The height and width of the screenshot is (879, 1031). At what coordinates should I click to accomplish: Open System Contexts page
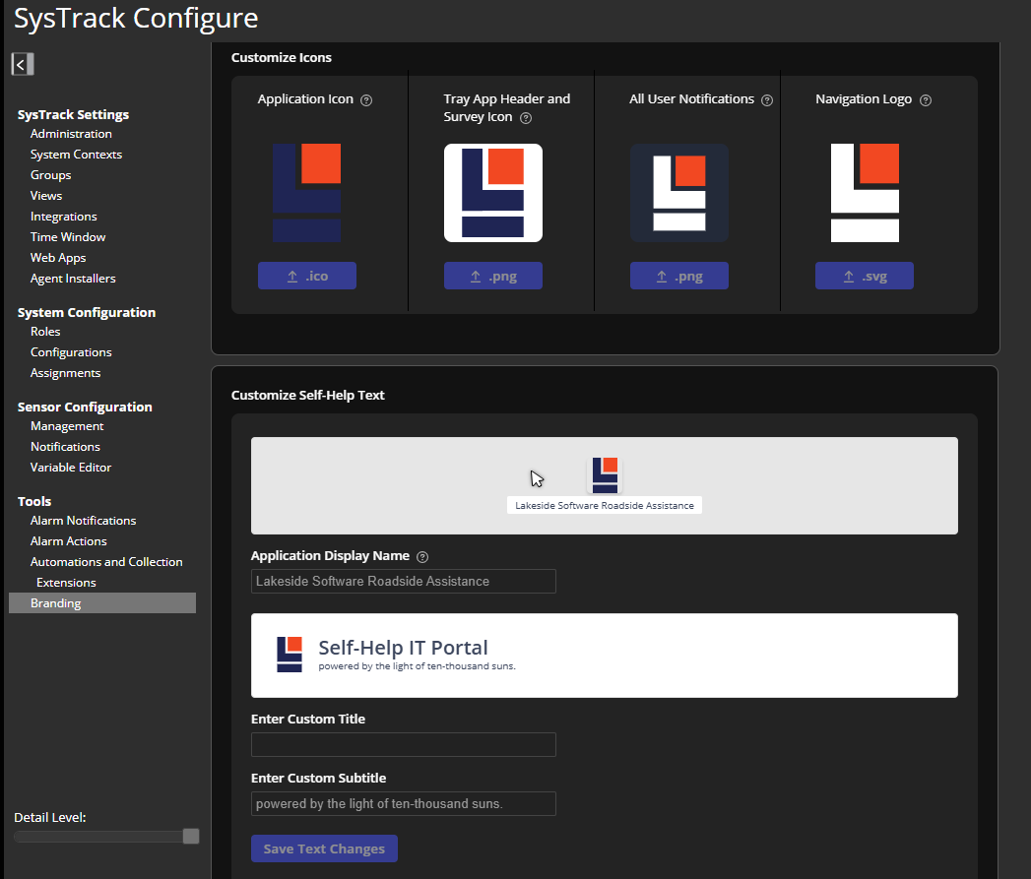click(x=76, y=155)
